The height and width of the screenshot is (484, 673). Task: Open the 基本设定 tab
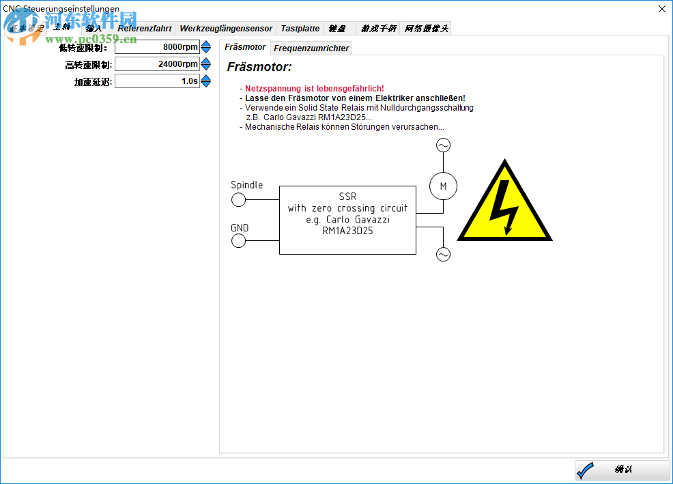[26, 29]
